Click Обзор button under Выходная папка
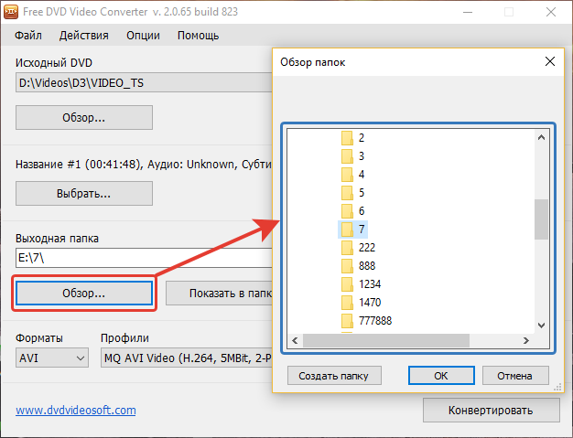Image resolution: width=573 pixels, height=438 pixels. 84,294
